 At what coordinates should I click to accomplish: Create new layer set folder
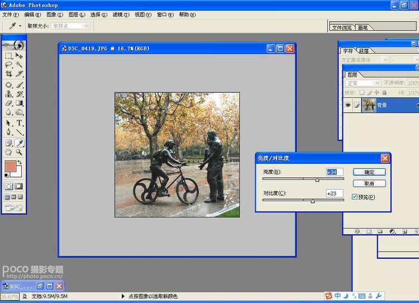[380, 231]
